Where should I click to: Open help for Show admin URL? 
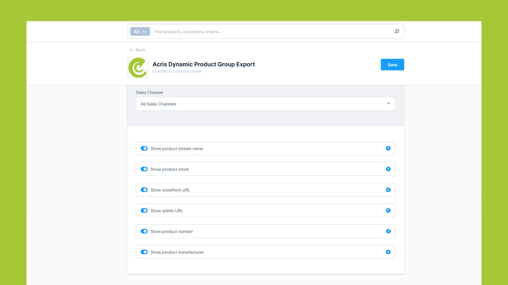click(x=388, y=211)
